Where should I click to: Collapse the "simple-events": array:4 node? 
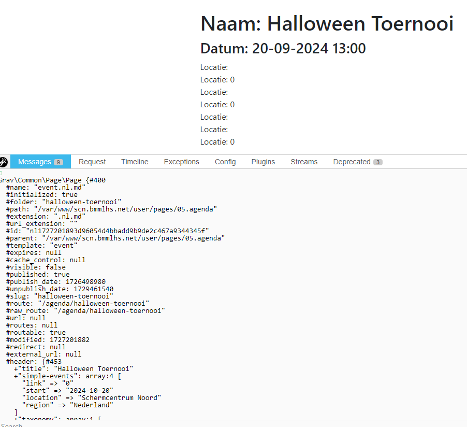pyautogui.click(x=67, y=376)
